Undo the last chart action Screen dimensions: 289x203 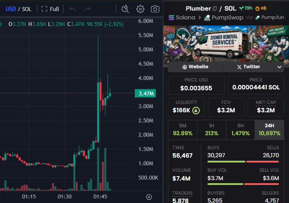pos(72,9)
